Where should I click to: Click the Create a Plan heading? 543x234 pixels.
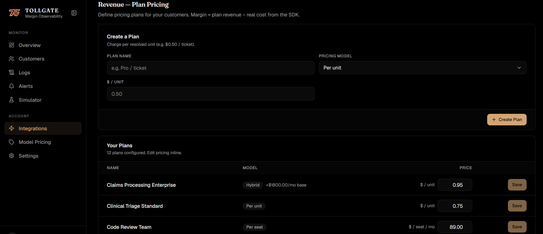(123, 37)
